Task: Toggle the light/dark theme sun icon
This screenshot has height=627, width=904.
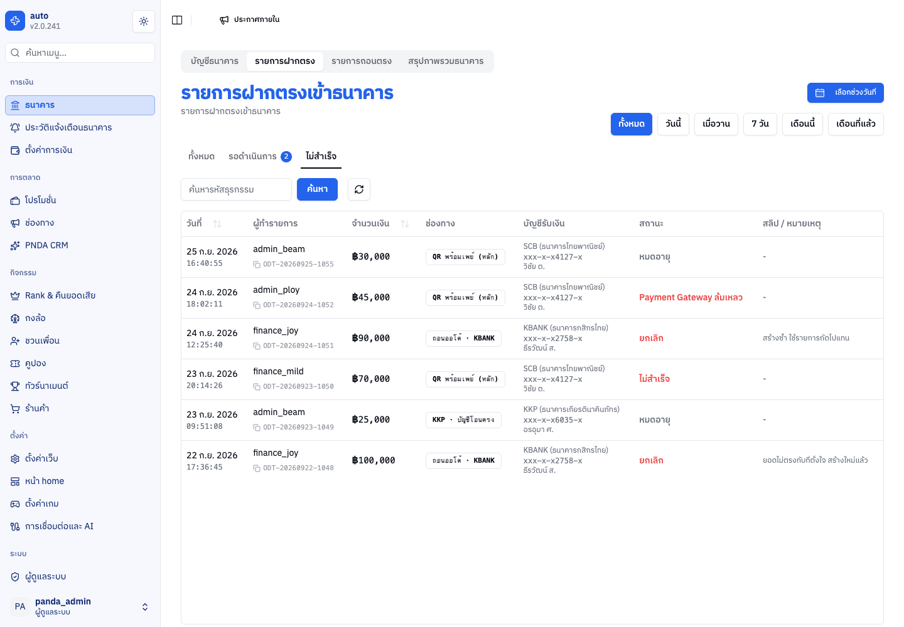Action: coord(144,21)
